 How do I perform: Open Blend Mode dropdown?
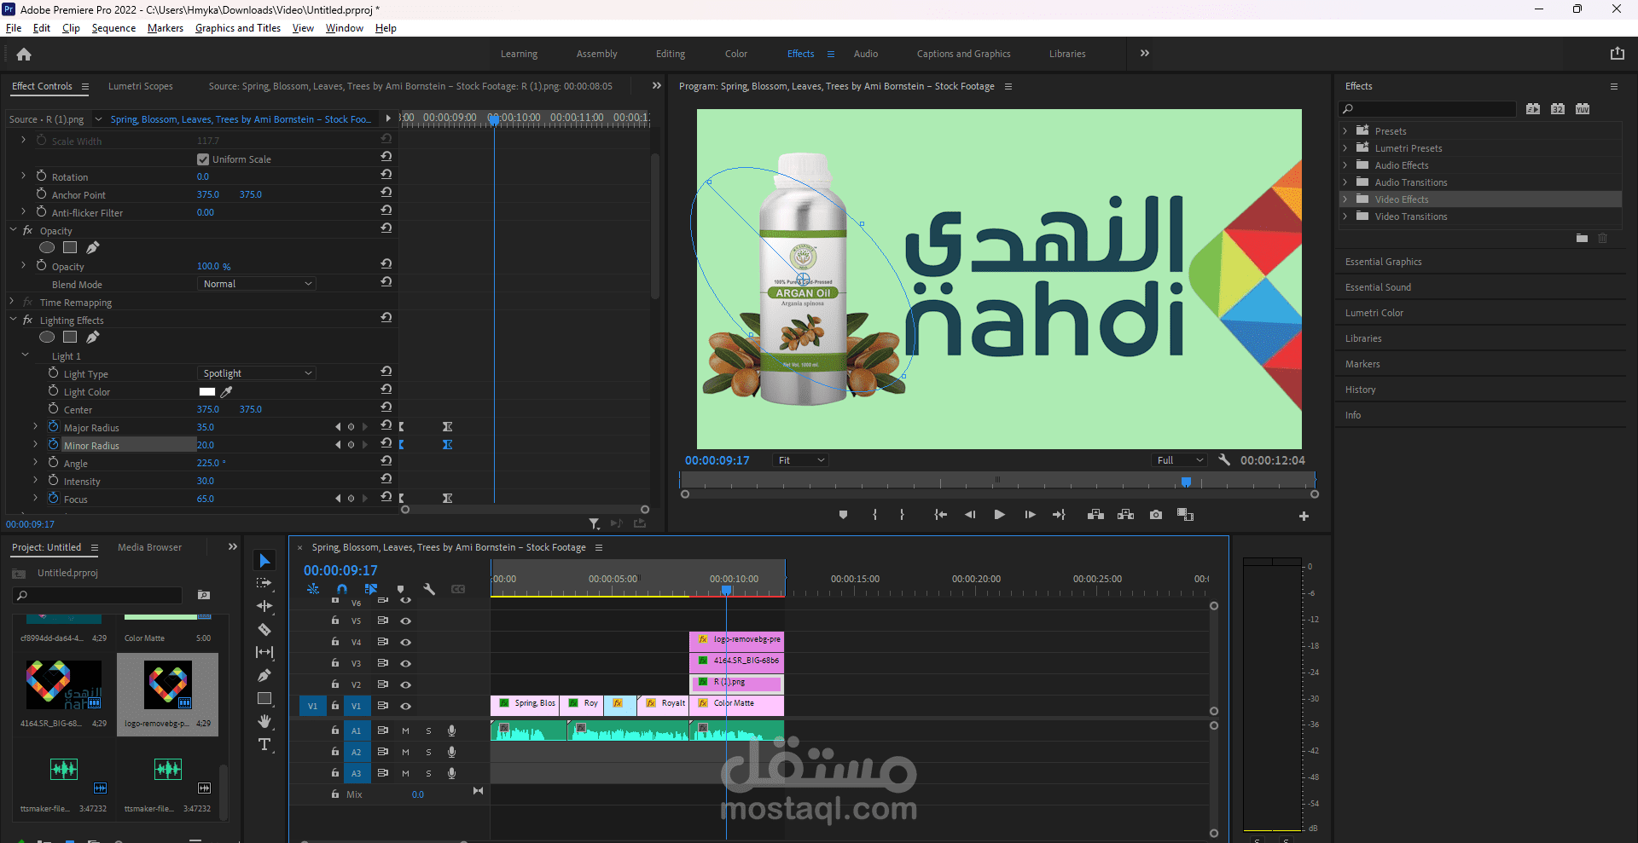[257, 284]
